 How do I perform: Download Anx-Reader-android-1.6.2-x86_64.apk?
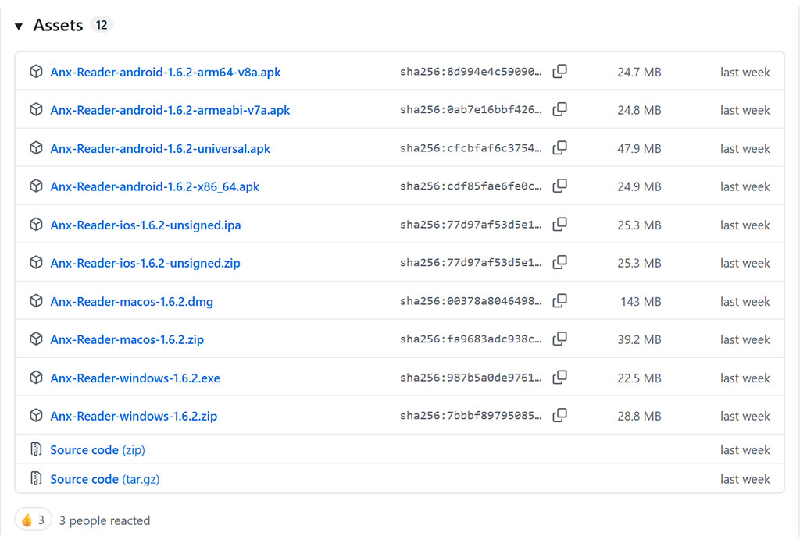tap(155, 187)
